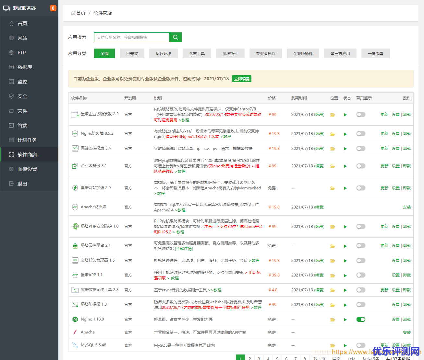Click the 堡塔企业级防篡改 plugin icon

(x=75, y=114)
